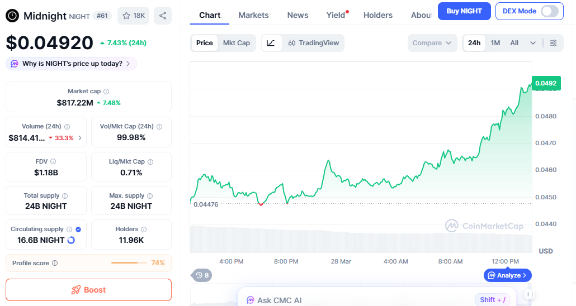Click the 7.43% (24h) price change

pyautogui.click(x=124, y=43)
